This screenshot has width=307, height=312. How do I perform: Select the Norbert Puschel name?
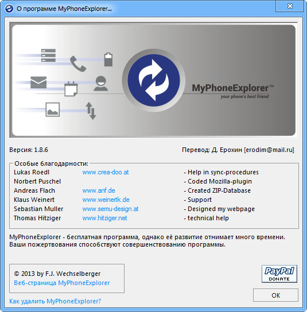[37, 181]
